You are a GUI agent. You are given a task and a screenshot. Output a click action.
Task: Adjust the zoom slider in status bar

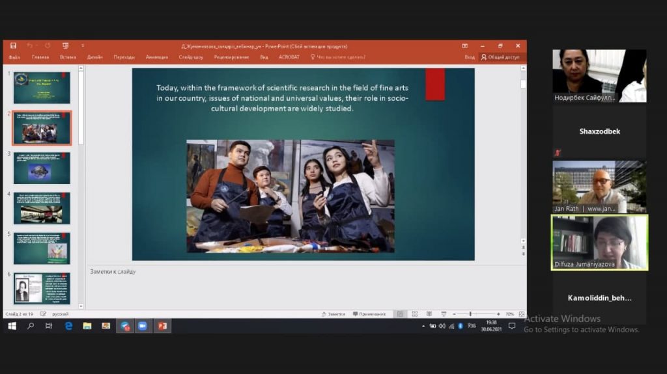[x=470, y=314]
